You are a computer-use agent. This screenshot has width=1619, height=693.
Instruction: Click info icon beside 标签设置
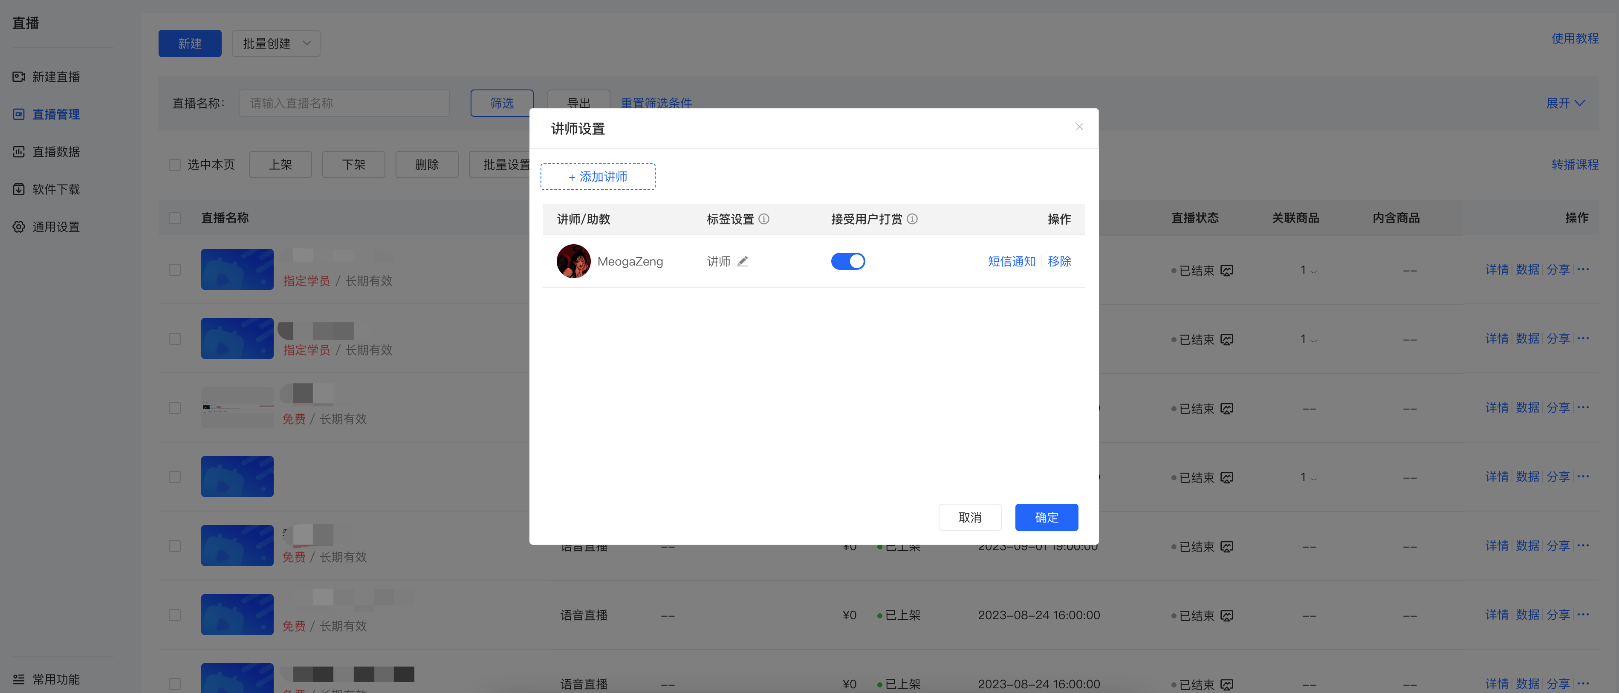click(763, 219)
